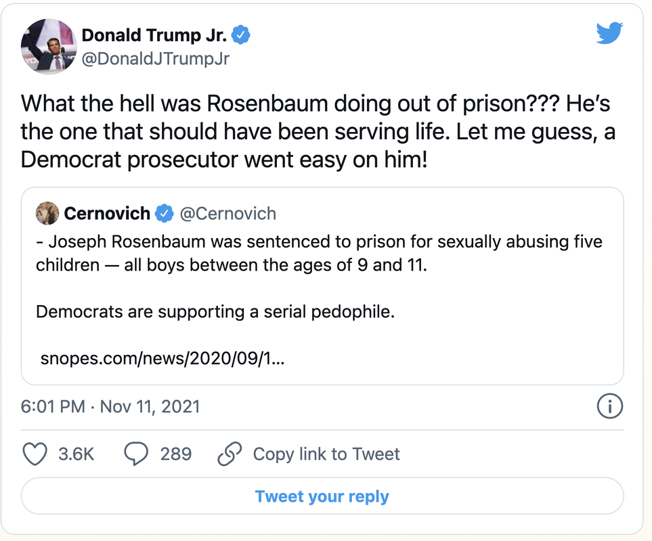Open the tweet author's profile picture
Screen dimensions: 652x541
tap(47, 47)
